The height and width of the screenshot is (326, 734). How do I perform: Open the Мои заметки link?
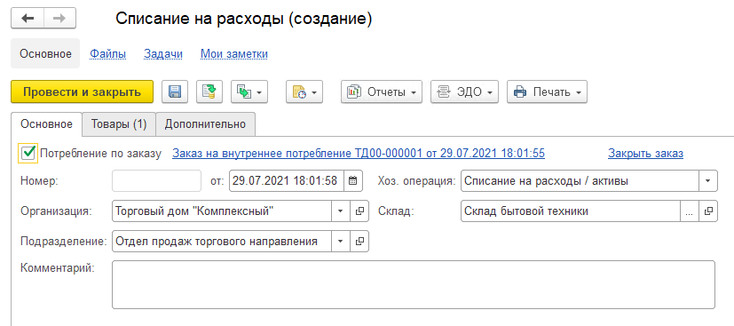pyautogui.click(x=234, y=54)
